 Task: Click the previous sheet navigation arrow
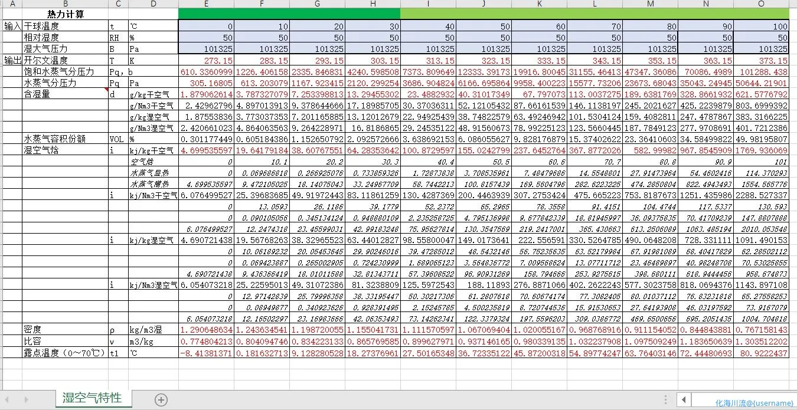[x=8, y=399]
